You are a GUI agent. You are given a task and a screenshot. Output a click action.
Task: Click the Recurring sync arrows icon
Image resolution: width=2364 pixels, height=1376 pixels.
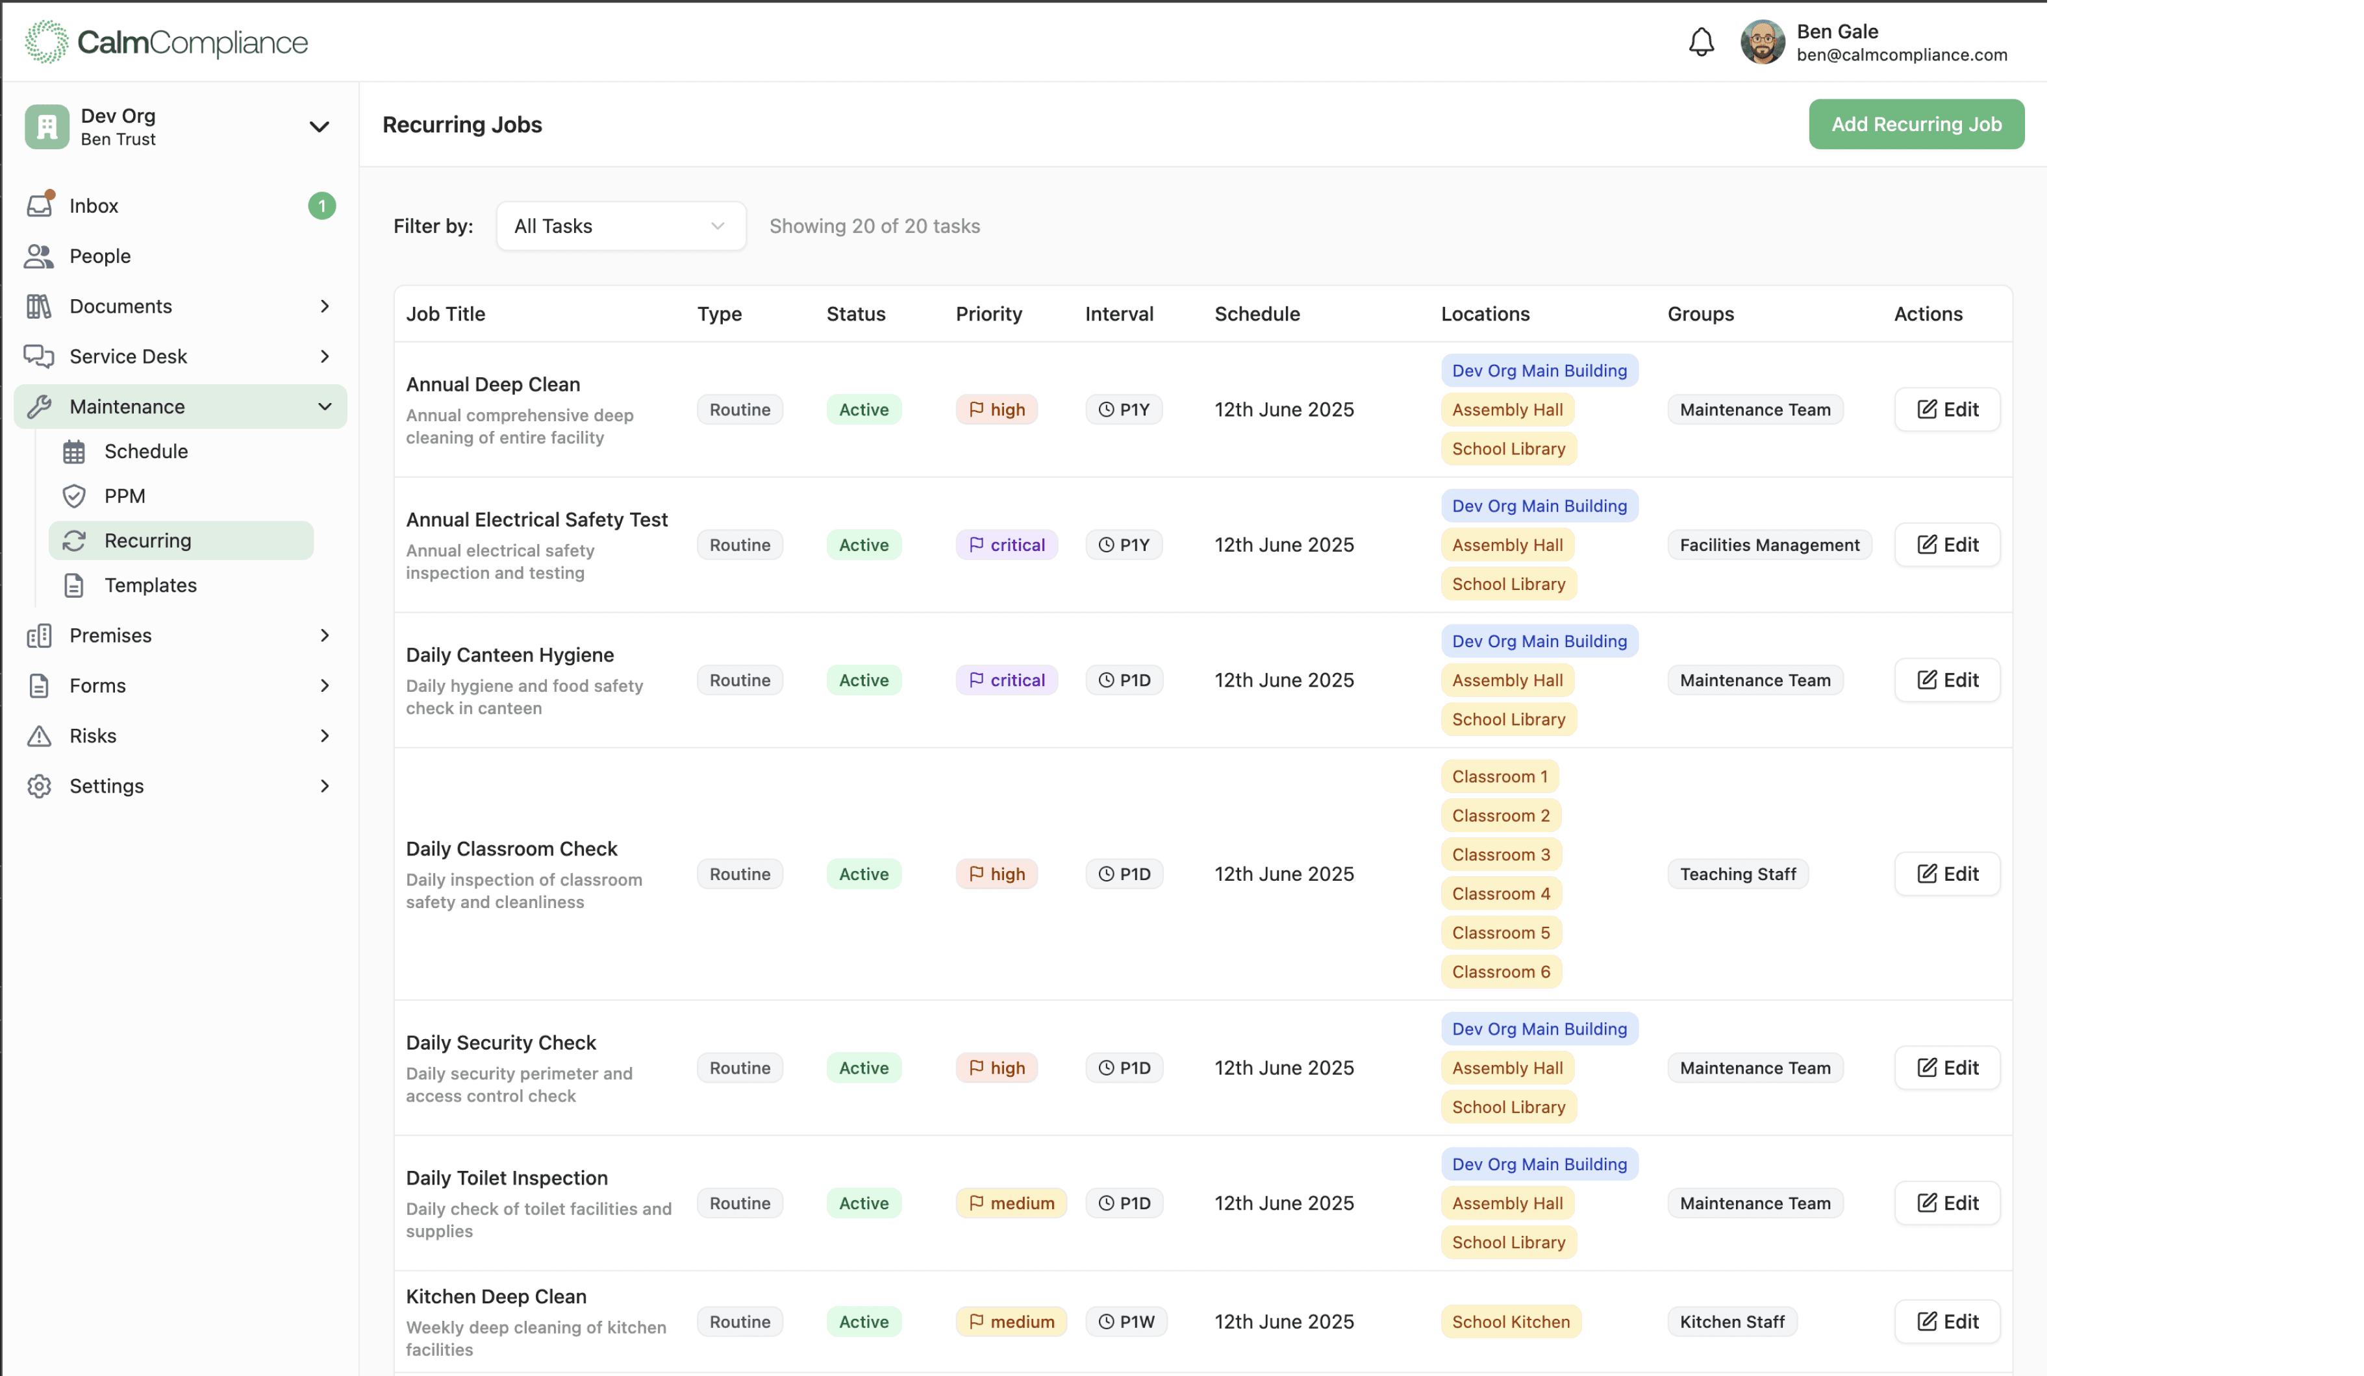75,540
